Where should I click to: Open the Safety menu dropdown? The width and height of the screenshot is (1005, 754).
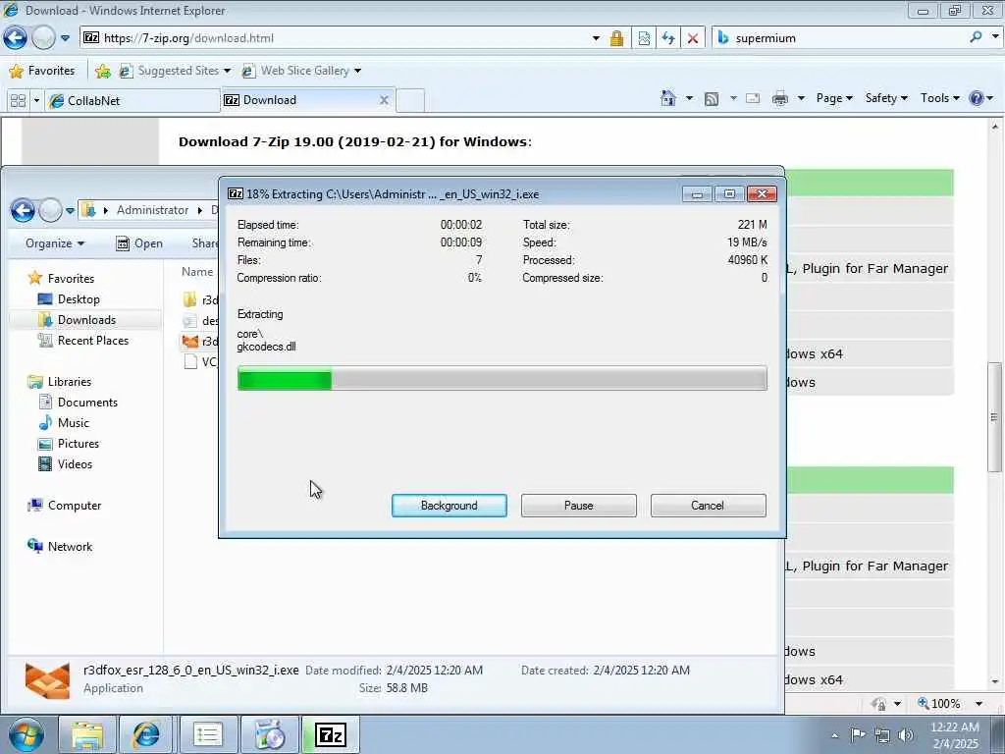coord(886,98)
